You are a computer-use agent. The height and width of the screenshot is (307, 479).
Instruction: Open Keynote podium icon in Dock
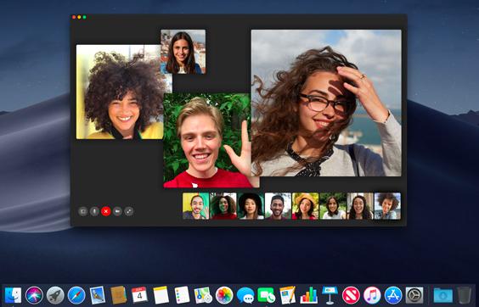[330, 295]
